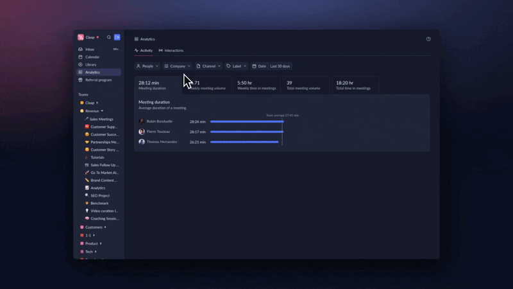The image size is (513, 289).
Task: Click Thomas Hernandez's name
Action: click(x=162, y=142)
